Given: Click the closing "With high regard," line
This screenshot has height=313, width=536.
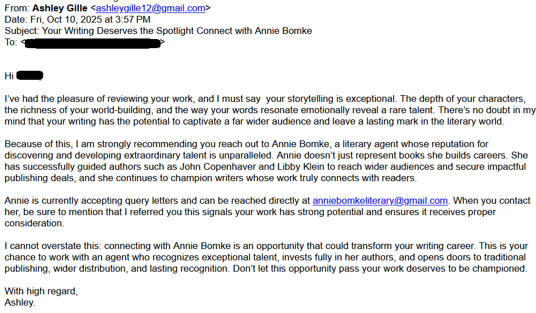Looking at the screenshot, I should click(41, 291).
